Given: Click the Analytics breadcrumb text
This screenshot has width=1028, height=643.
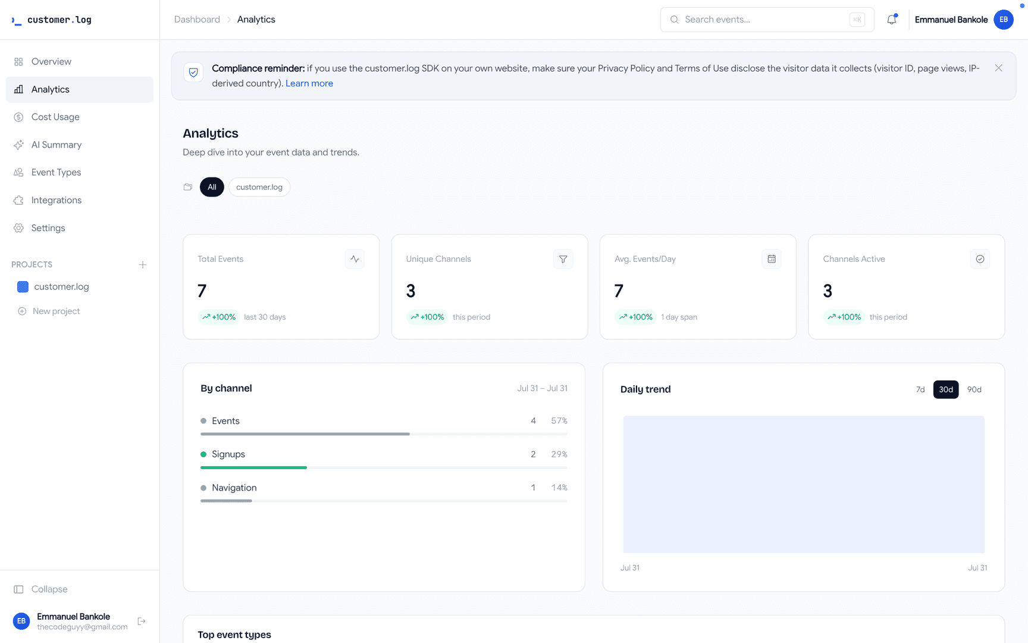Looking at the screenshot, I should click(256, 20).
